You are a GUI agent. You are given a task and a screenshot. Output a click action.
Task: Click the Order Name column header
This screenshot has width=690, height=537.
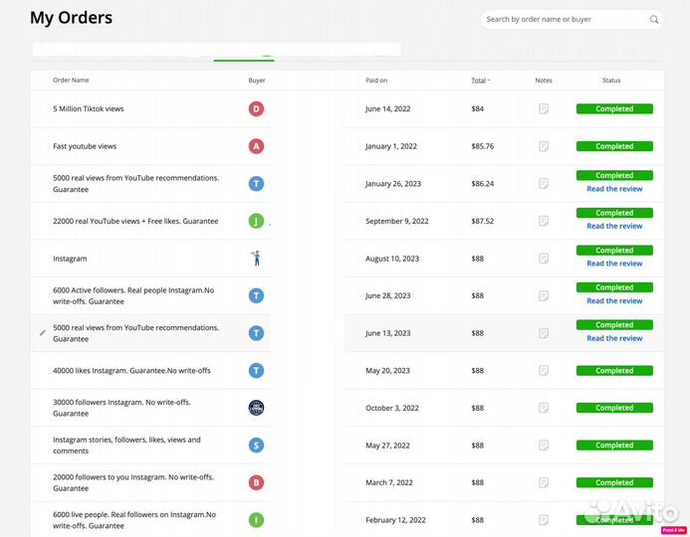pos(71,80)
